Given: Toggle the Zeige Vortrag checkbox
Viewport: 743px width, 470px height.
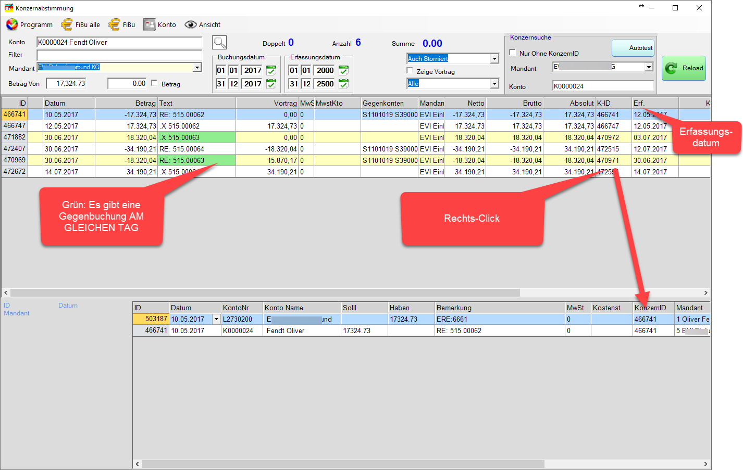Looking at the screenshot, I should click(410, 71).
